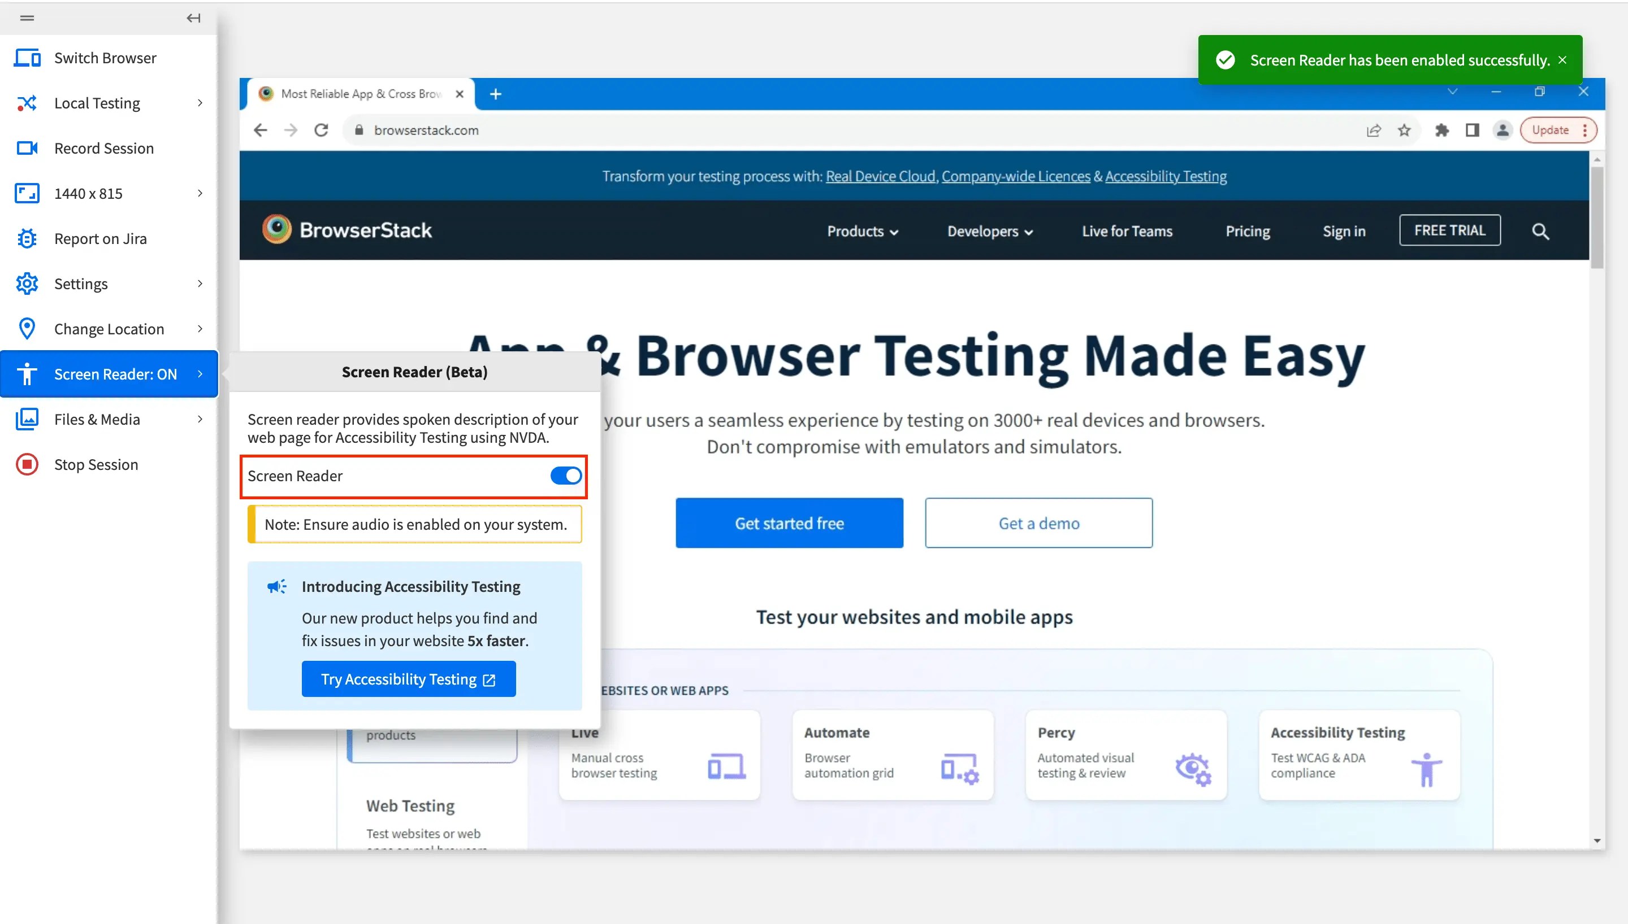
Task: Click the Get started free button
Action: click(789, 522)
